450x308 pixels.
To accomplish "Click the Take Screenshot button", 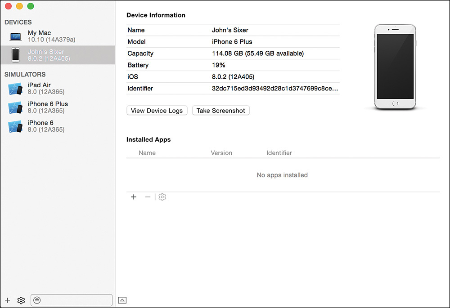I will [x=220, y=111].
